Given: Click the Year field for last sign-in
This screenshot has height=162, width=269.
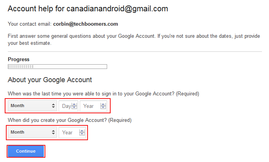Looking at the screenshot, I should tap(93, 106).
